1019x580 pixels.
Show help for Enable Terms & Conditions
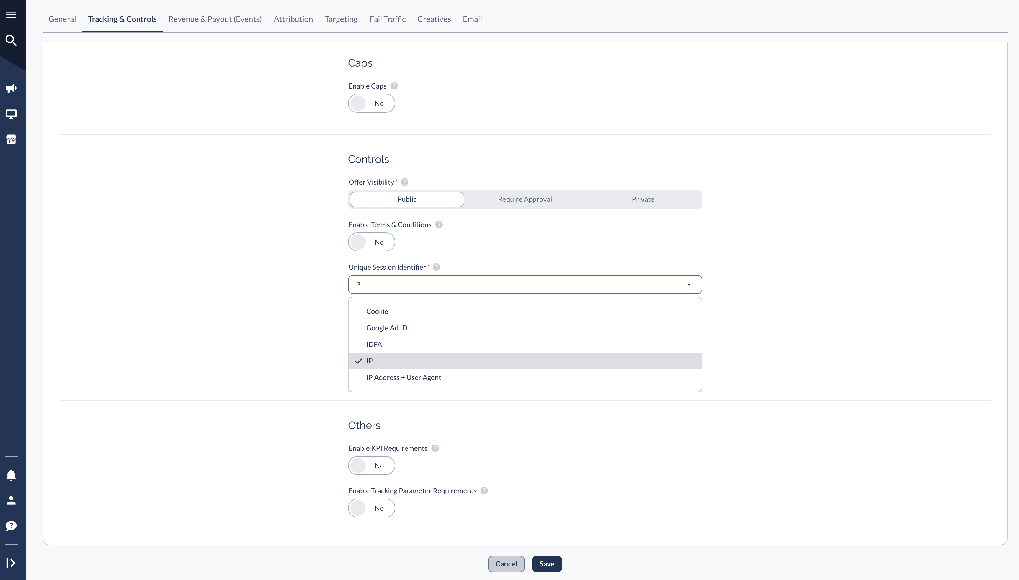click(439, 225)
